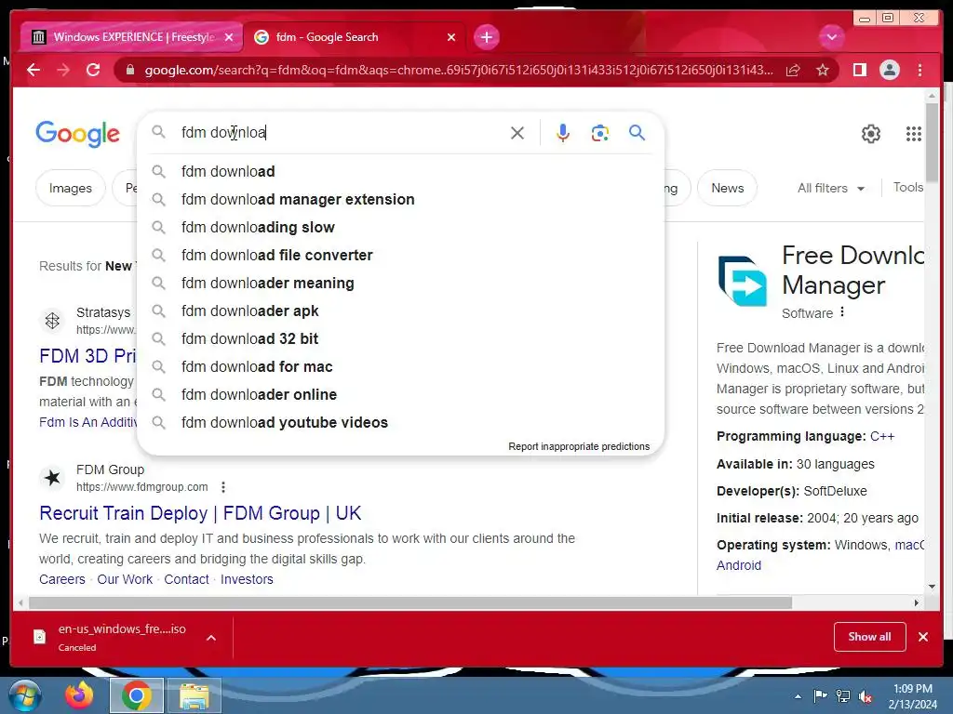Image resolution: width=953 pixels, height=714 pixels.
Task: Filter results by News
Action: 728,188
